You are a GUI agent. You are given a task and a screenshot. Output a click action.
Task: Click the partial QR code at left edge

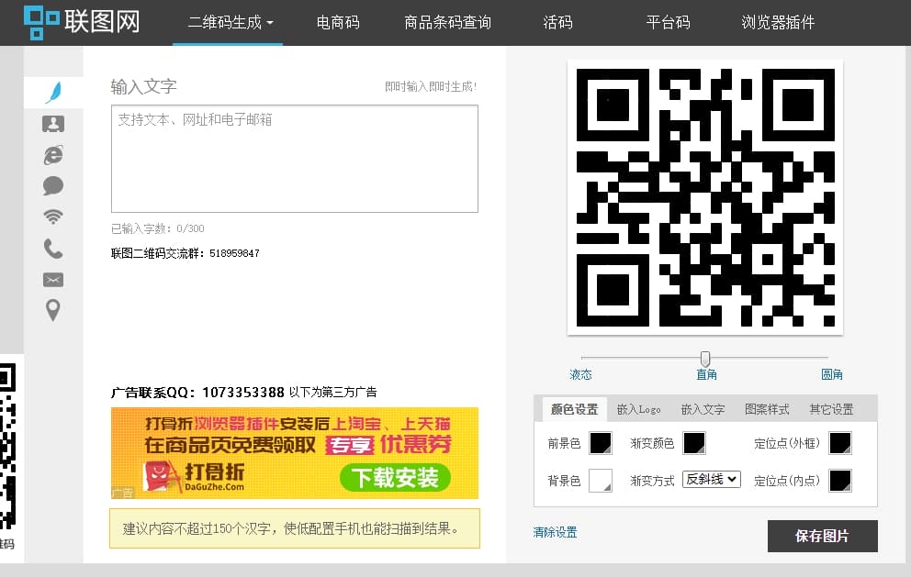[8, 446]
